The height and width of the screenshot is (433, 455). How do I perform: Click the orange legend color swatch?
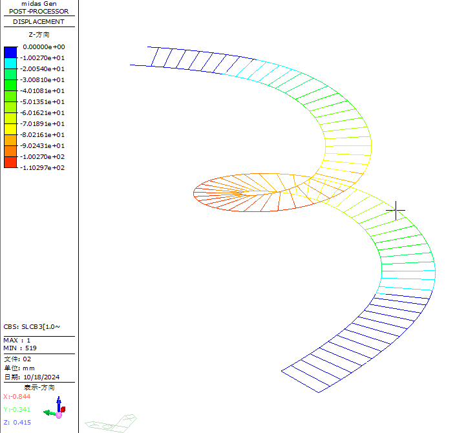click(10, 140)
